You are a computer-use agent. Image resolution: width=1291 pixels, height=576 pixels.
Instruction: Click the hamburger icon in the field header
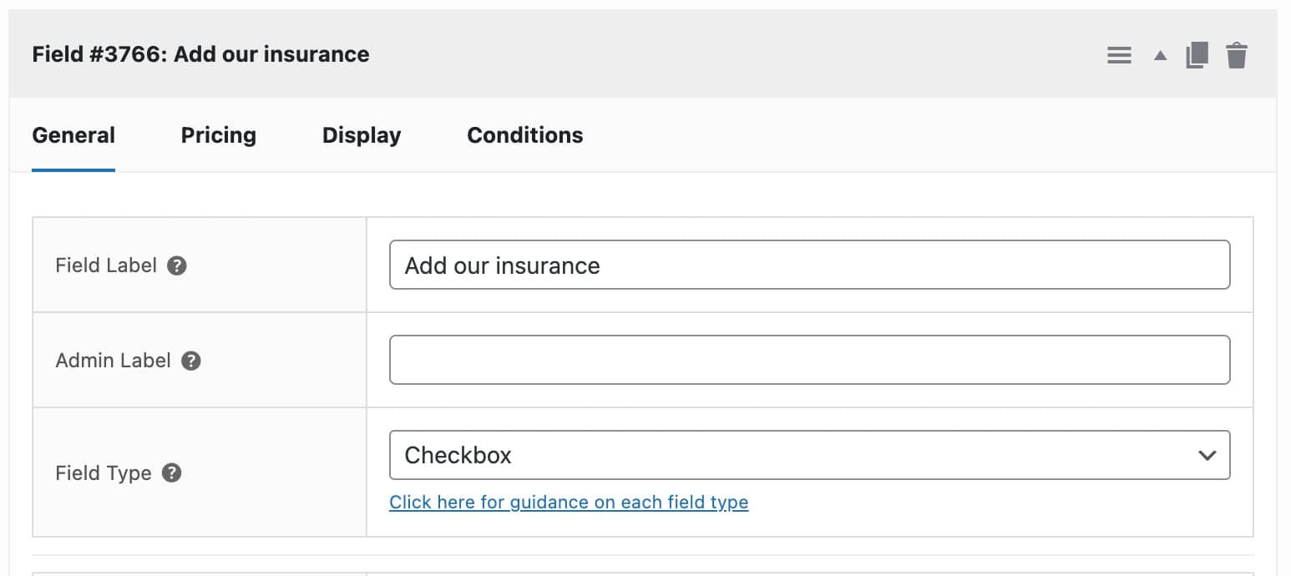pyautogui.click(x=1119, y=54)
